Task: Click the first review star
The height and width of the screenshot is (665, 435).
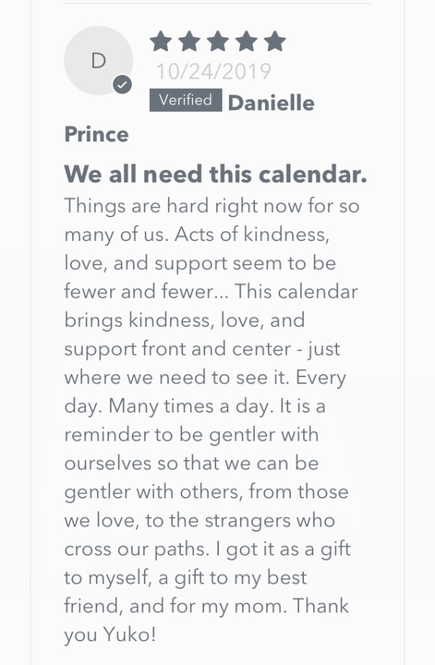Action: point(161,42)
